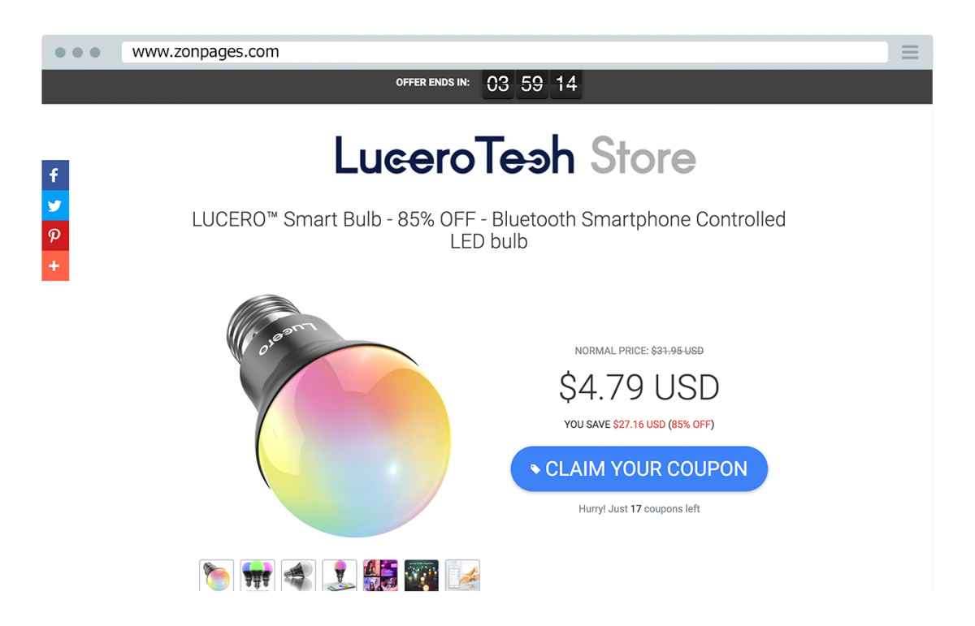Click the LUCERO Smart Bulb product title
This screenshot has height=626, width=975.
(x=488, y=230)
